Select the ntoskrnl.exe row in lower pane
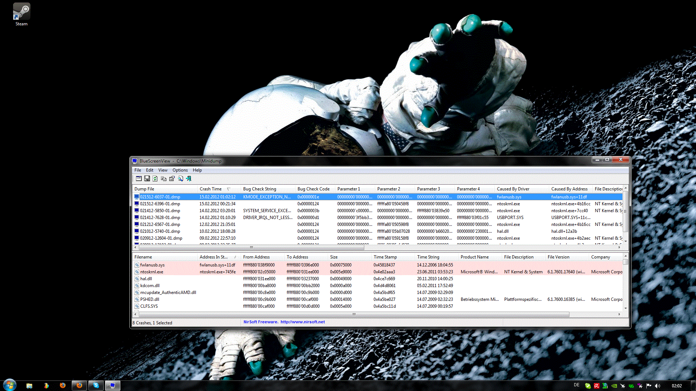This screenshot has width=696, height=391. (x=152, y=272)
